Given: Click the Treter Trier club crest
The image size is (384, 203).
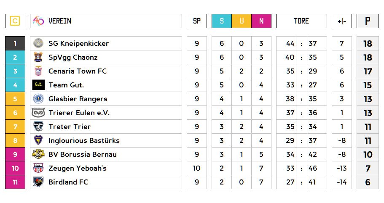Looking at the screenshot, I should coord(38,127).
